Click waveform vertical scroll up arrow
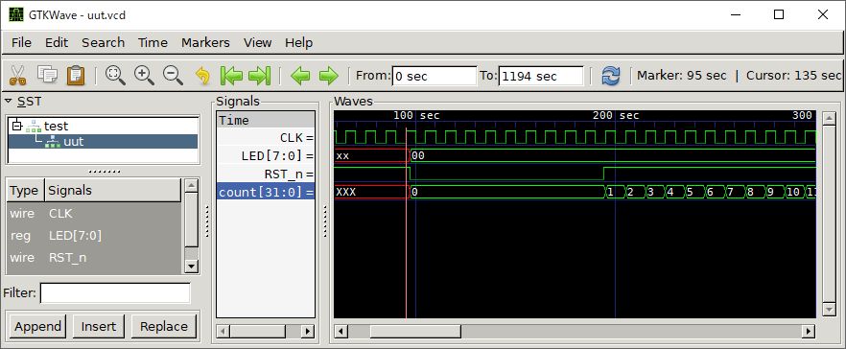This screenshot has width=846, height=349. tap(829, 118)
